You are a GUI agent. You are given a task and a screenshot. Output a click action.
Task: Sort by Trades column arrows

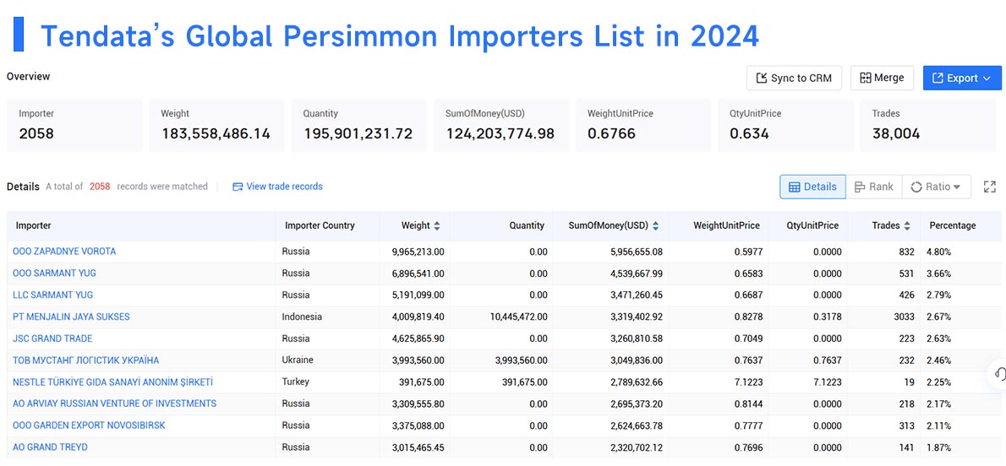coord(906,225)
